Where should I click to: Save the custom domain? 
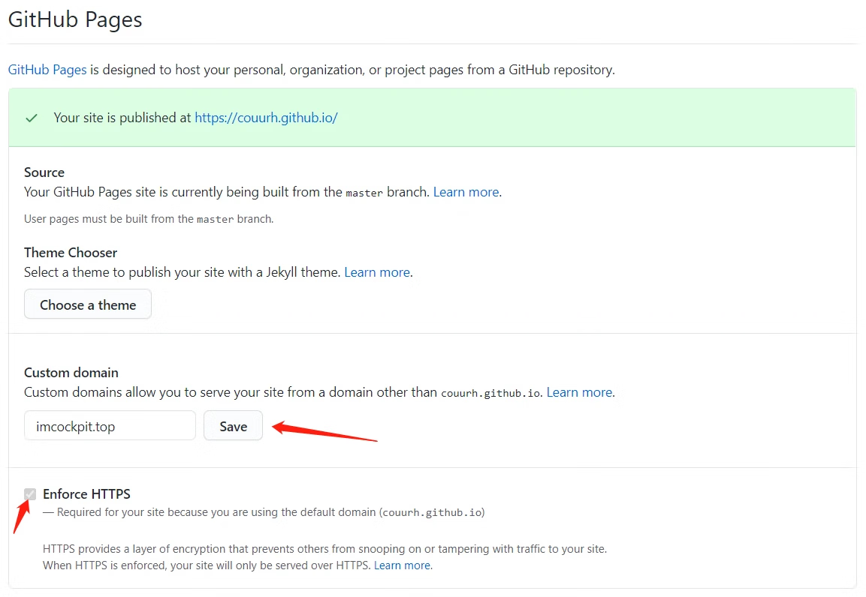pyautogui.click(x=233, y=425)
